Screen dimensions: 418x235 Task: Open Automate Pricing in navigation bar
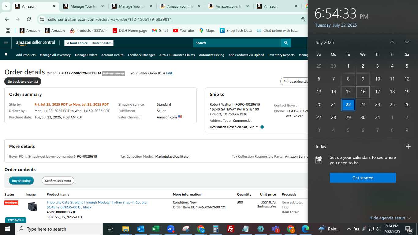coord(211,55)
